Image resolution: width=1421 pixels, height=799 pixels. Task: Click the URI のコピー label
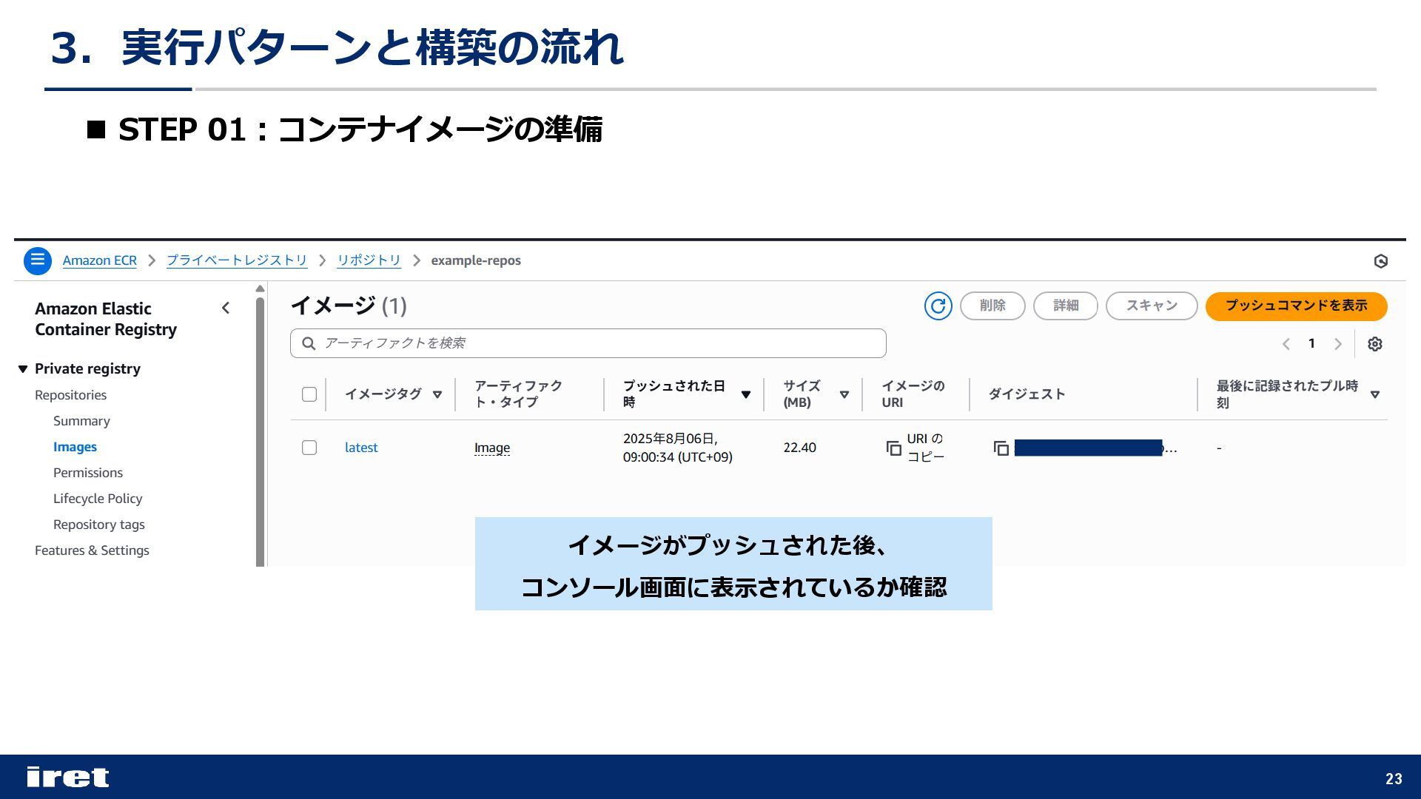click(926, 448)
